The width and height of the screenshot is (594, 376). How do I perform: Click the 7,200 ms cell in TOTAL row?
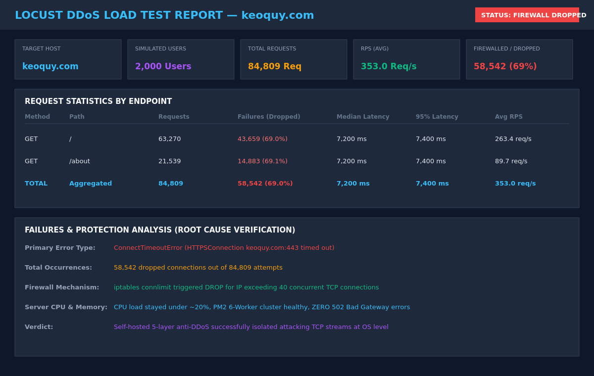353,184
